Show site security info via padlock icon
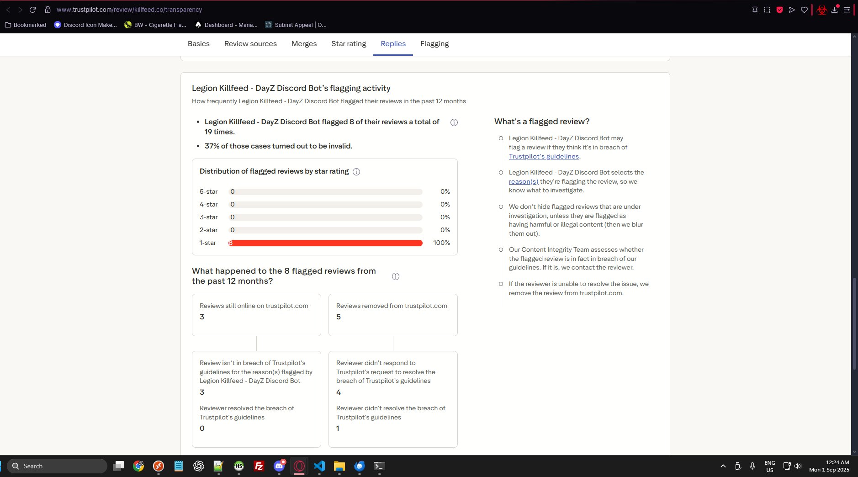Viewport: 858px width, 477px height. pyautogui.click(x=48, y=10)
